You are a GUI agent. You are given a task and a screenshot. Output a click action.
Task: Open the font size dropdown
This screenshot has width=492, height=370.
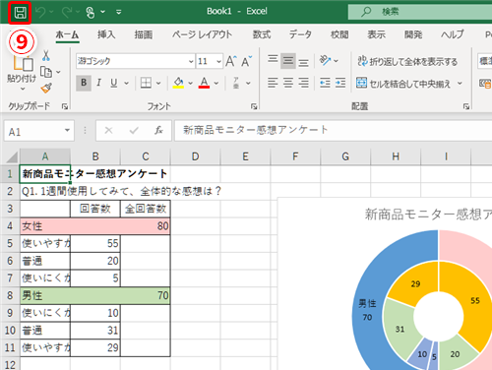pos(218,61)
